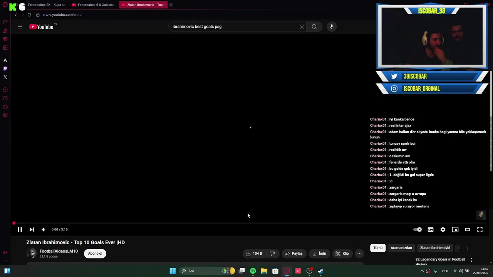Download the video with İndir
The width and height of the screenshot is (493, 277).
point(319,254)
